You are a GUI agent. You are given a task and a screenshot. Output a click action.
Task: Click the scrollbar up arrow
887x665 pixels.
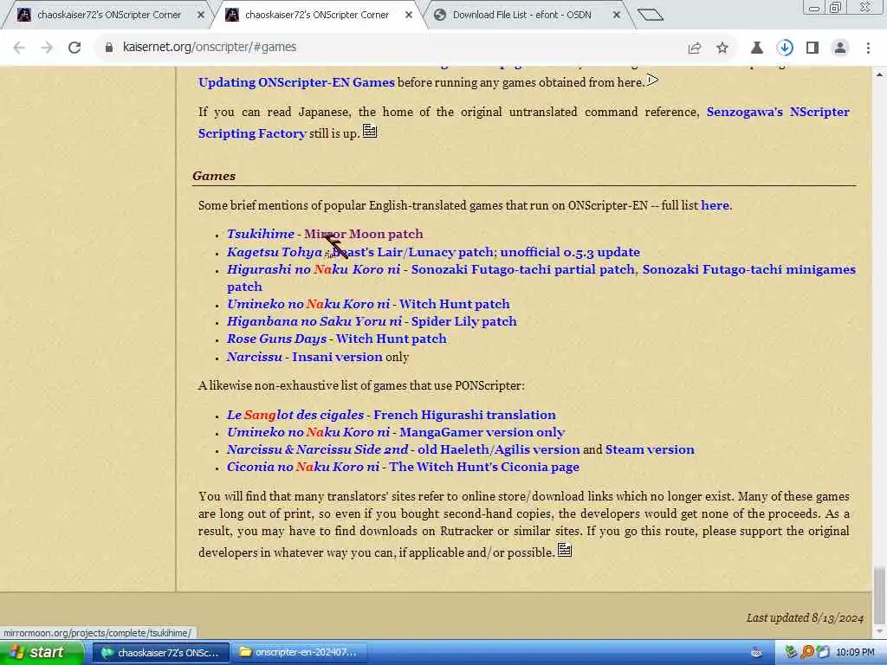880,74
